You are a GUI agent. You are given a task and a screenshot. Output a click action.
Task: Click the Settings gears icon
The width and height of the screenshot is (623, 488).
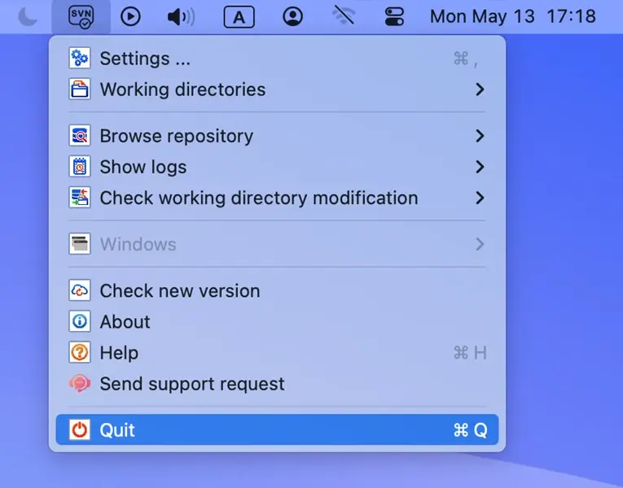pyautogui.click(x=80, y=59)
